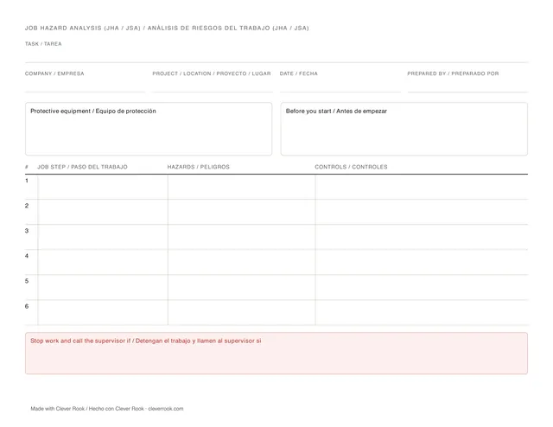Click the Task / Tarea input line
The height and width of the screenshot is (427, 553).
click(x=276, y=56)
